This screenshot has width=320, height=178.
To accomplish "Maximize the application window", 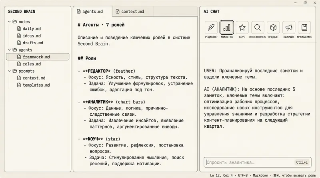I will 305,3.
